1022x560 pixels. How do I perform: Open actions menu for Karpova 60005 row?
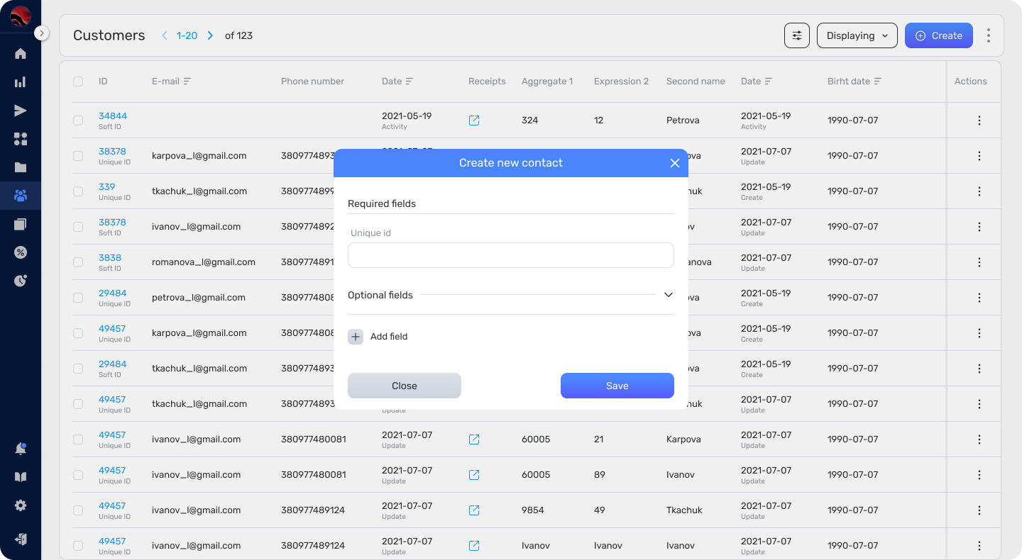pos(979,439)
